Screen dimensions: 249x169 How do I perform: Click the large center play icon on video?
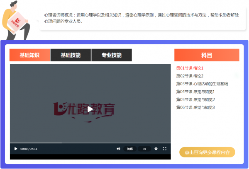click(90, 109)
